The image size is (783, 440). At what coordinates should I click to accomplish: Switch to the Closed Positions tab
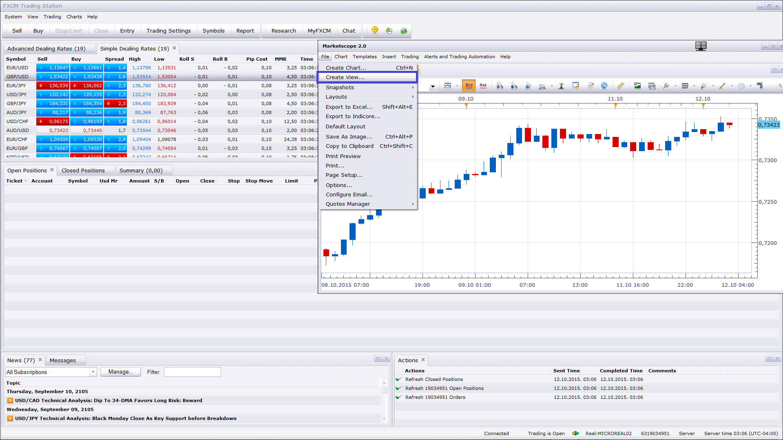[x=83, y=171]
